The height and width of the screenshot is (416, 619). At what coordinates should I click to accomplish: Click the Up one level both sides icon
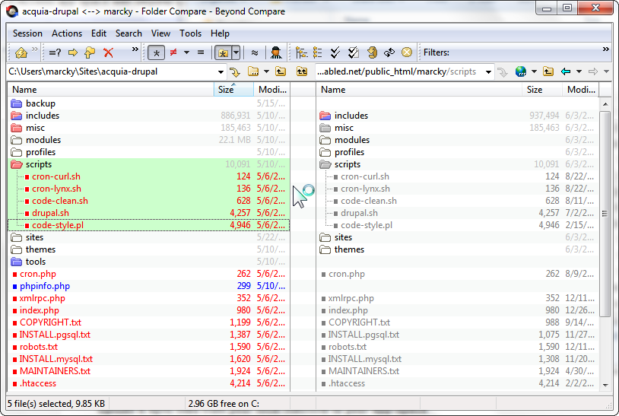pos(302,71)
